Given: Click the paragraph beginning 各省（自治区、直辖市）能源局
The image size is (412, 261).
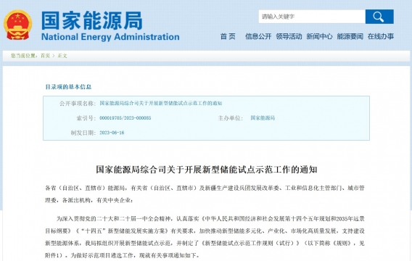Looking at the screenshot, I should click(205, 194).
